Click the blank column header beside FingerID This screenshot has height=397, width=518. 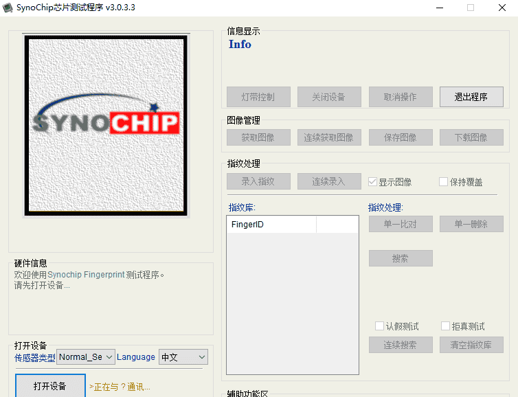337,225
